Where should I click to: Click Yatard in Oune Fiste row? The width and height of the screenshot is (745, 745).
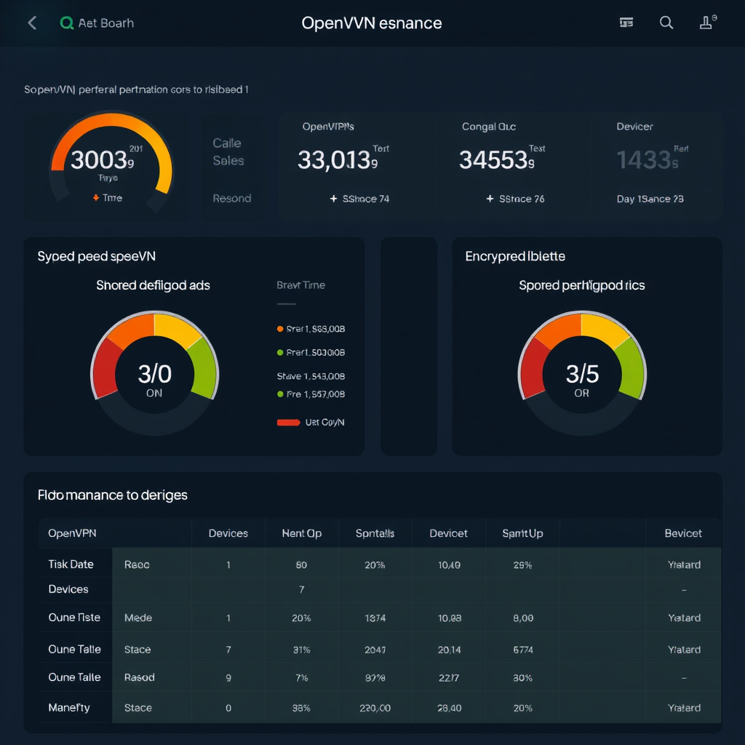(x=684, y=618)
